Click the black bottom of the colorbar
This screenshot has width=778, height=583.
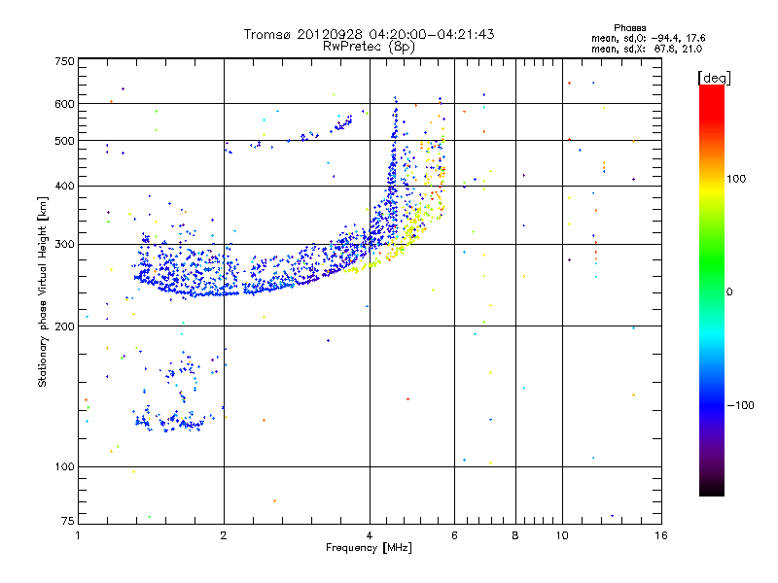(x=712, y=489)
